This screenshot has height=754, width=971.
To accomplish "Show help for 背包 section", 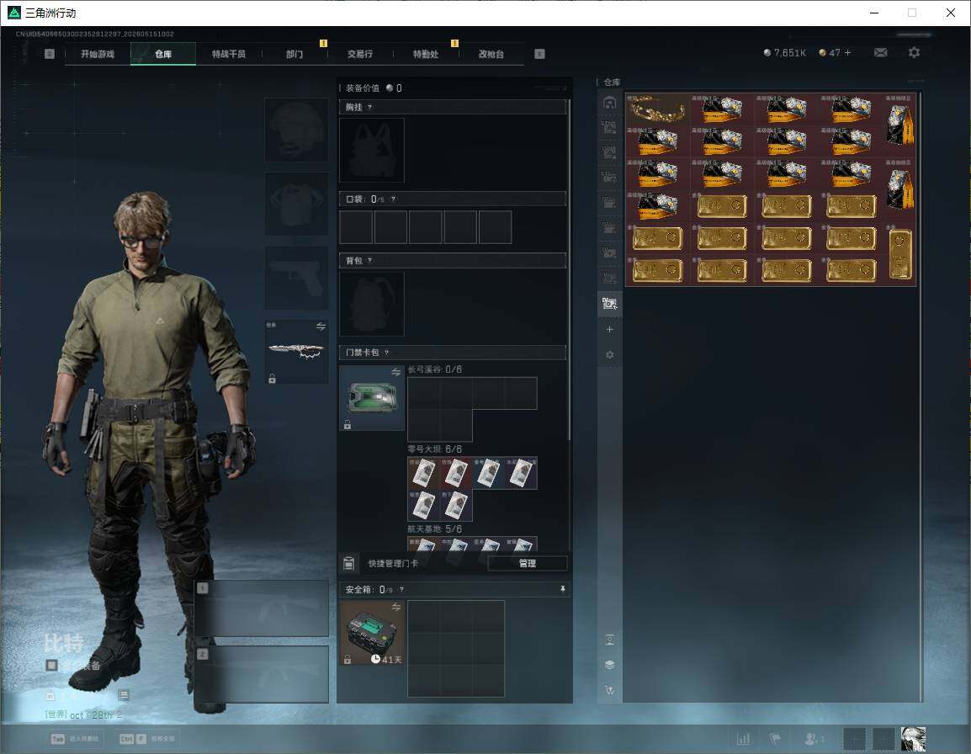I will (x=369, y=261).
